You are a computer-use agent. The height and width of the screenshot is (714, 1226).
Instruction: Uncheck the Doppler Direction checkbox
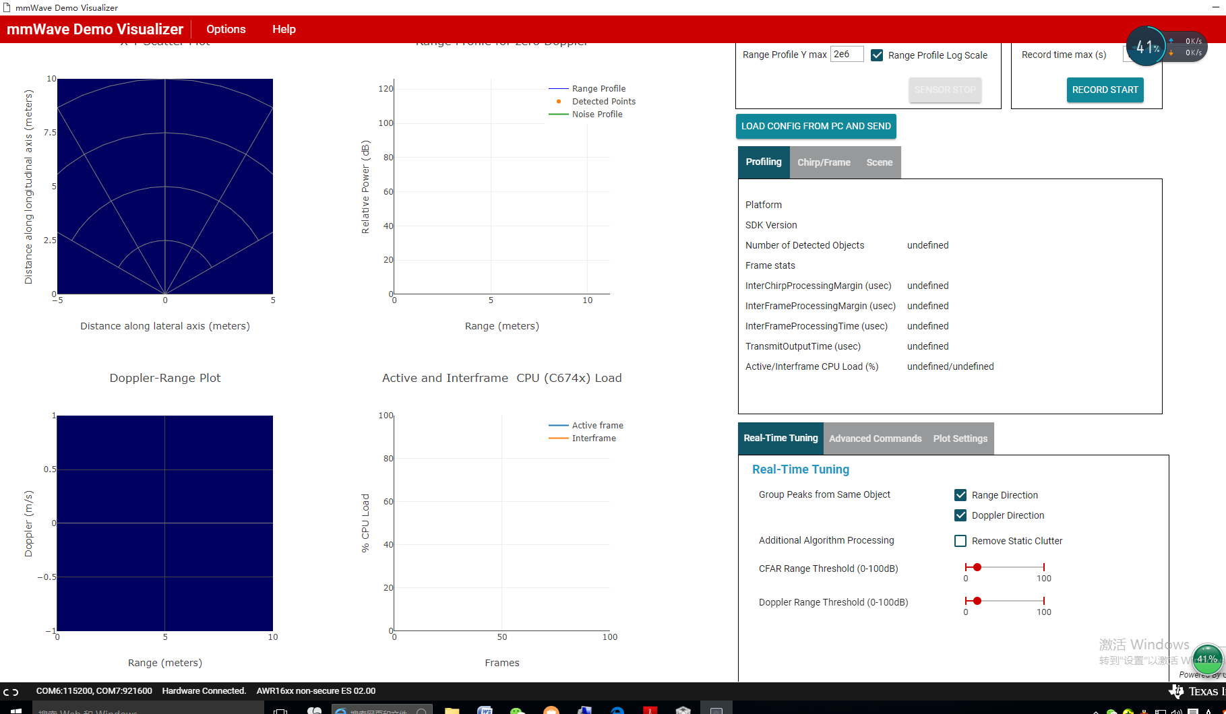tap(960, 515)
